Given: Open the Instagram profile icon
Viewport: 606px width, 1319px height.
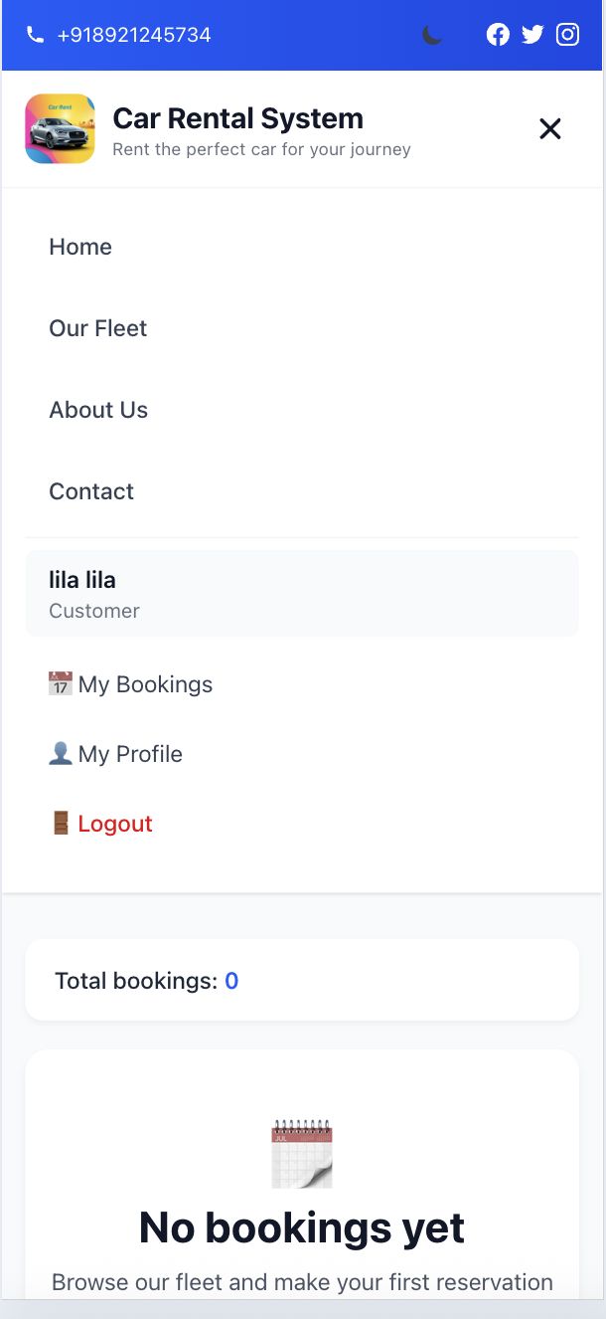Looking at the screenshot, I should pos(567,35).
